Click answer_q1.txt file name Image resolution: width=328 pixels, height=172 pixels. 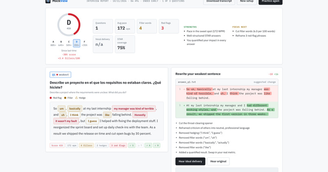tap(187, 82)
